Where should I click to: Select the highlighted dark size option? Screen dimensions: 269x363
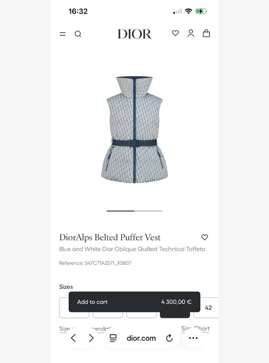coord(175,315)
